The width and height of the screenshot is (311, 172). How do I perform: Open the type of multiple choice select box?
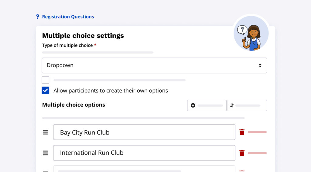pyautogui.click(x=154, y=66)
